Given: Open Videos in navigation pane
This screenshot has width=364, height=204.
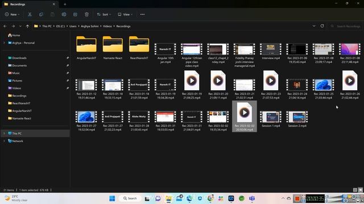Looking at the screenshot, I should point(16,88).
